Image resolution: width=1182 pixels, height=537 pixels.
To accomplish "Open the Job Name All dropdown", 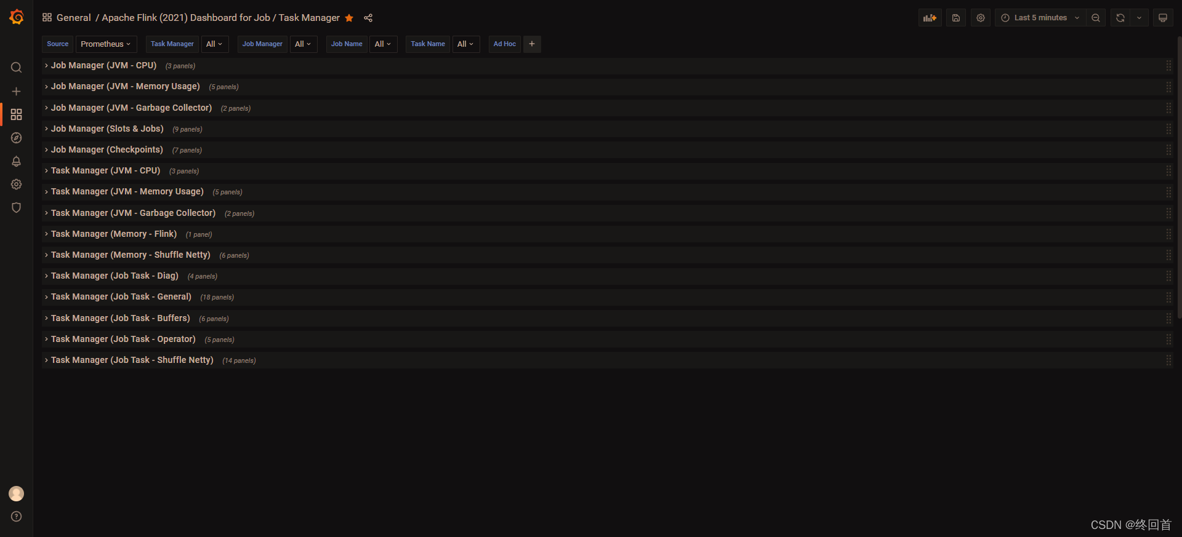I will (383, 44).
